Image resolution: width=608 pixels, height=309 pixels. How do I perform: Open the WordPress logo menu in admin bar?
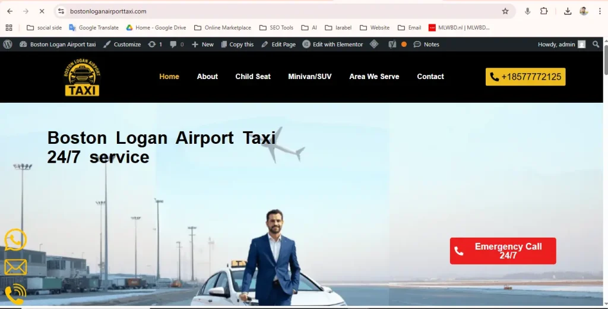8,44
